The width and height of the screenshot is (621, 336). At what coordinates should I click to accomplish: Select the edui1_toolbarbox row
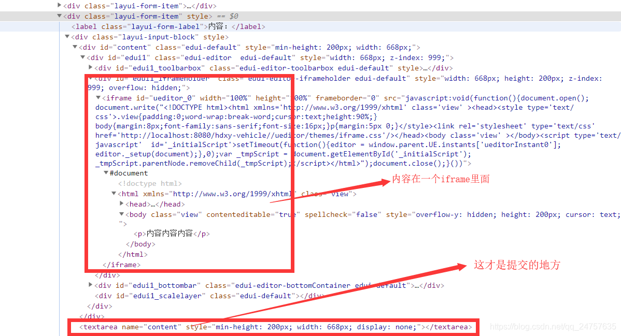click(273, 68)
